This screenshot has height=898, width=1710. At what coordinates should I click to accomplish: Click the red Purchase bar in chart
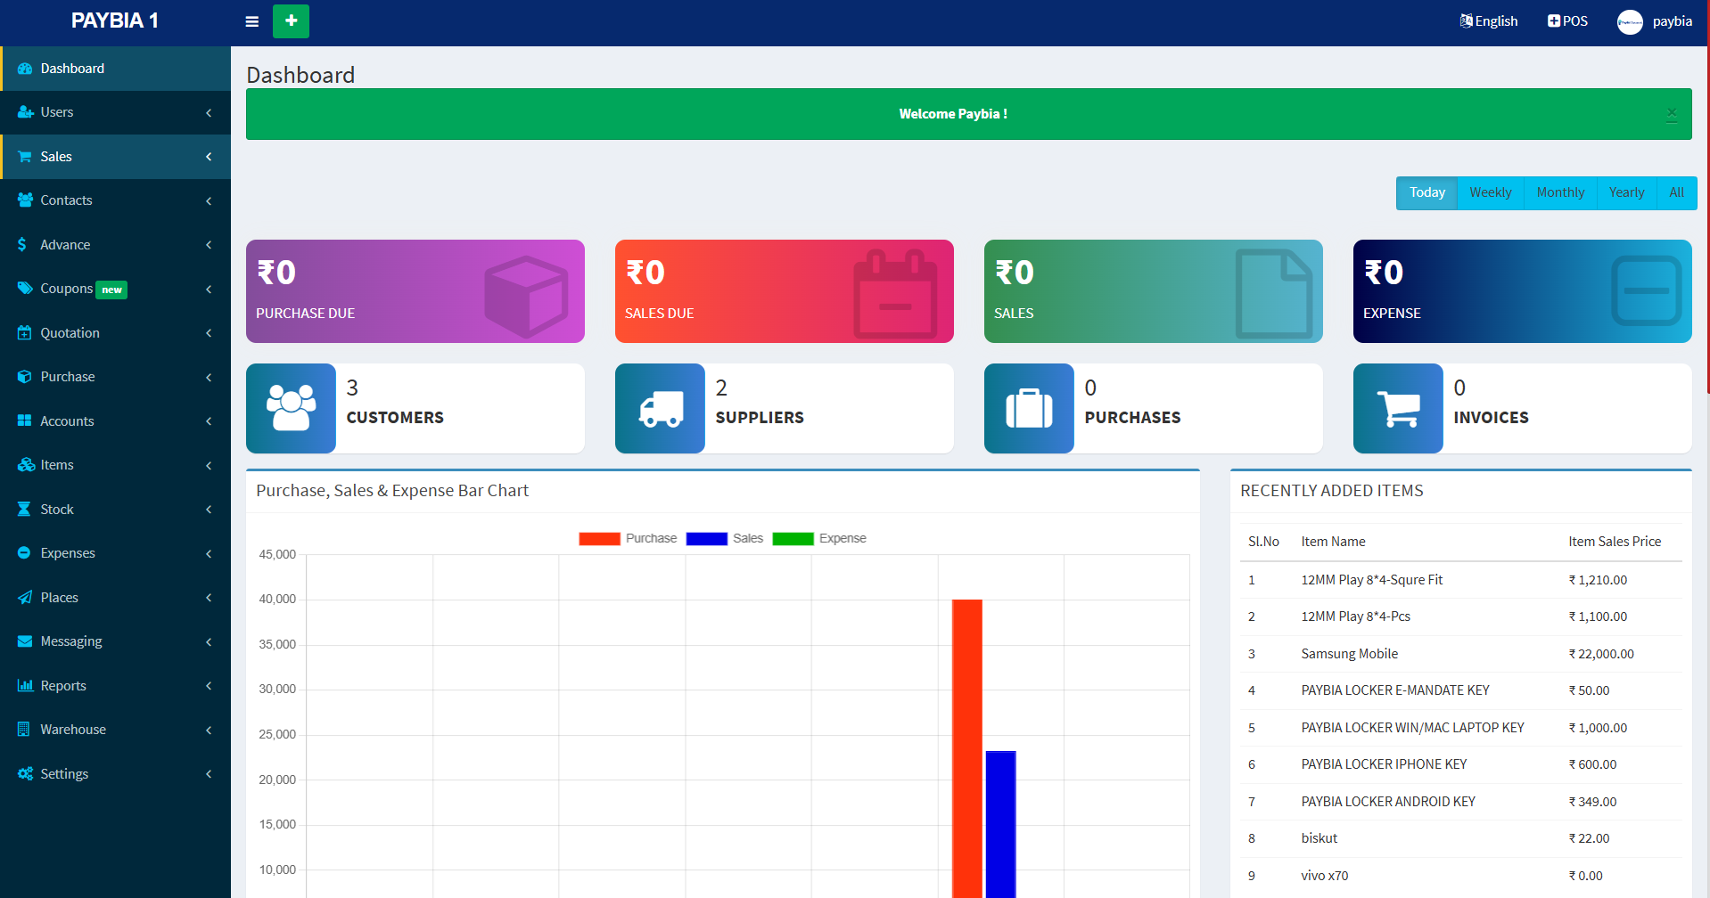(967, 748)
